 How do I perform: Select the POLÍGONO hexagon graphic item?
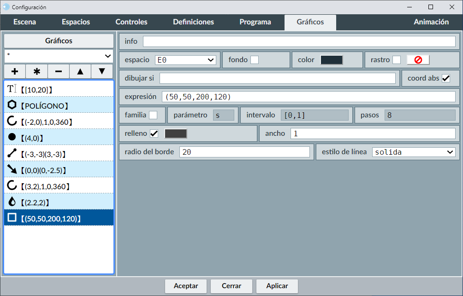59,105
